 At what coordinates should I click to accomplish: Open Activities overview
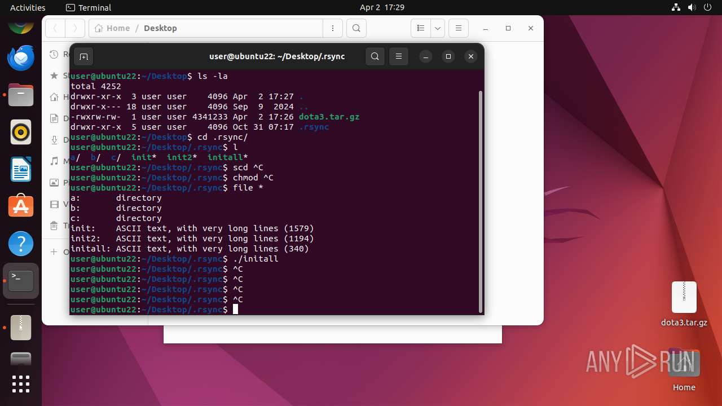point(28,7)
